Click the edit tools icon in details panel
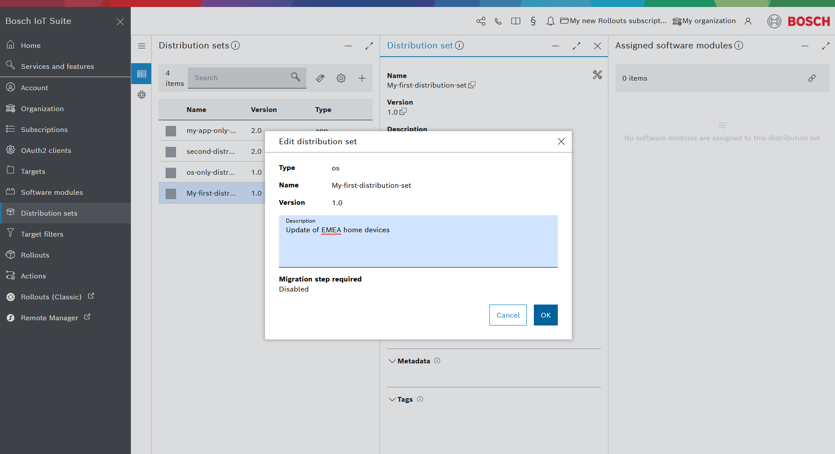The width and height of the screenshot is (835, 454). (x=597, y=75)
